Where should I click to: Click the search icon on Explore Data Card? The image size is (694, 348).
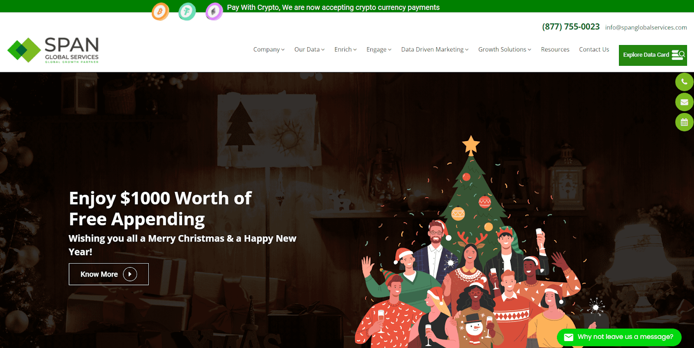point(678,55)
